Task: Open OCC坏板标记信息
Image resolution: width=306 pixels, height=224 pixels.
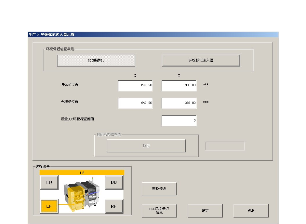Action: (159, 211)
